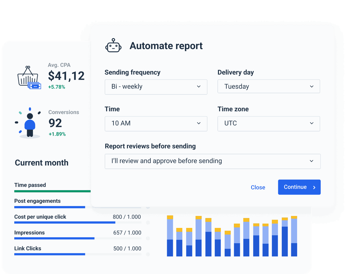357x274 pixels.
Task: Open the Sending frequency dropdown showing Bi-weekly
Action: [156, 87]
